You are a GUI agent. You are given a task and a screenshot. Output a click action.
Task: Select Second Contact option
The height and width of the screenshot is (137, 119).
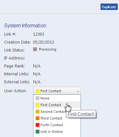pyautogui.click(x=57, y=112)
